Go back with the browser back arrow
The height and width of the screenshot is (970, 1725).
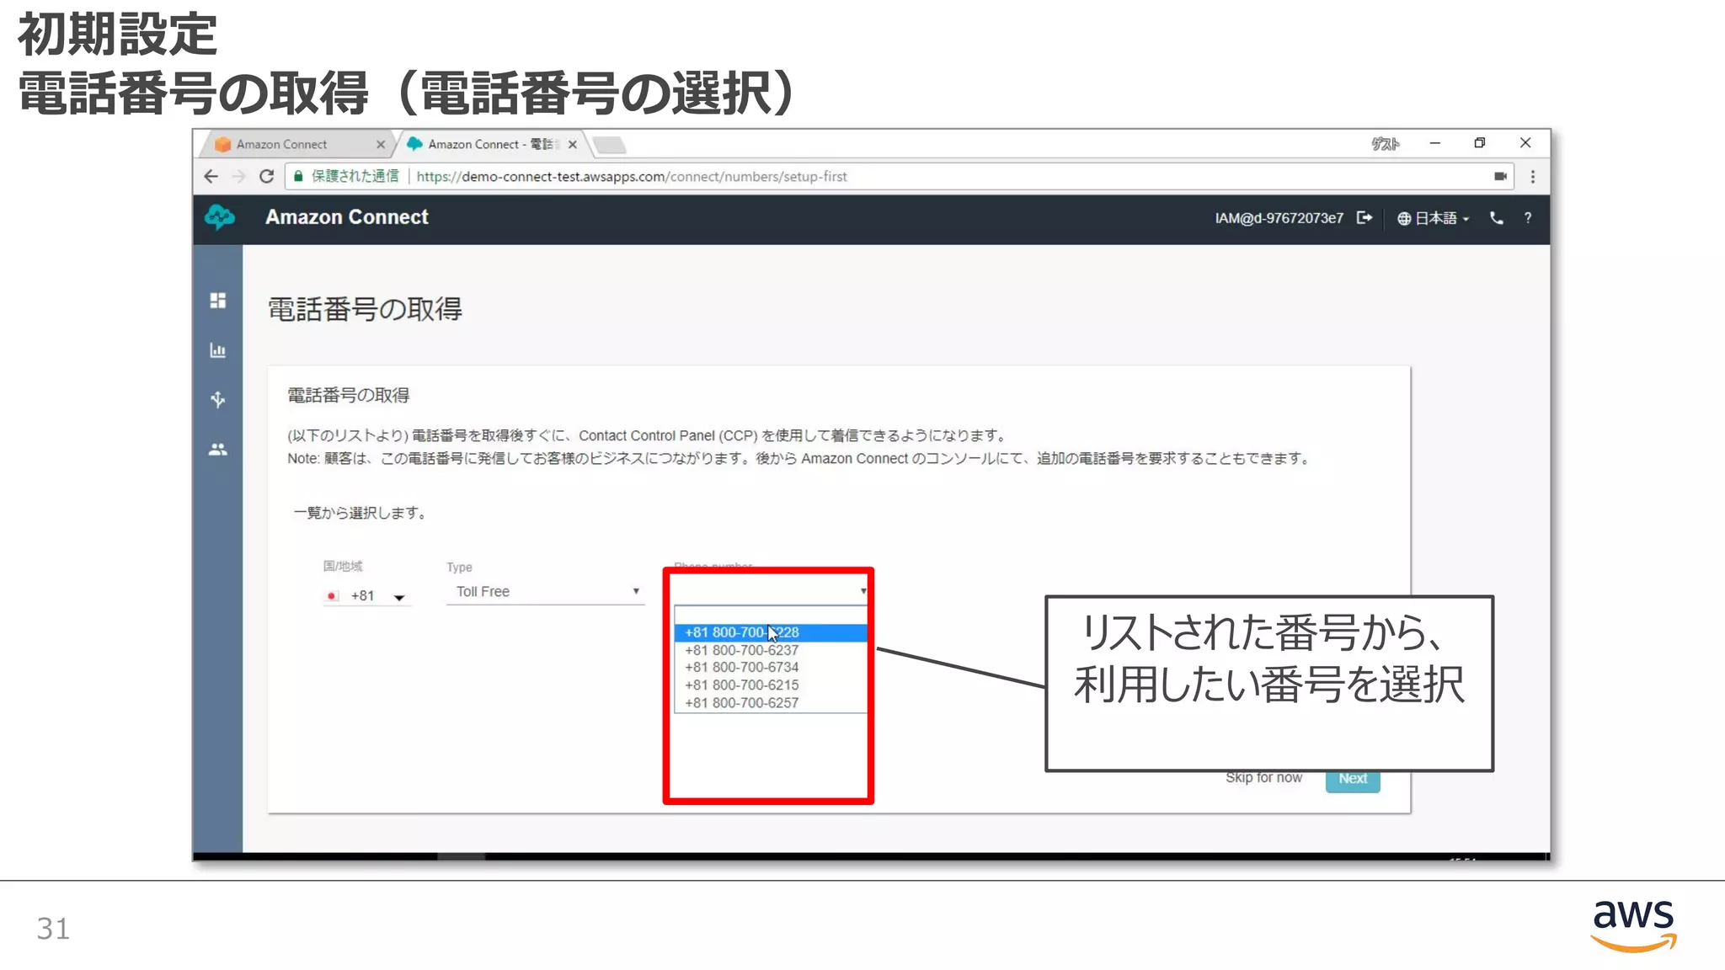[211, 176]
